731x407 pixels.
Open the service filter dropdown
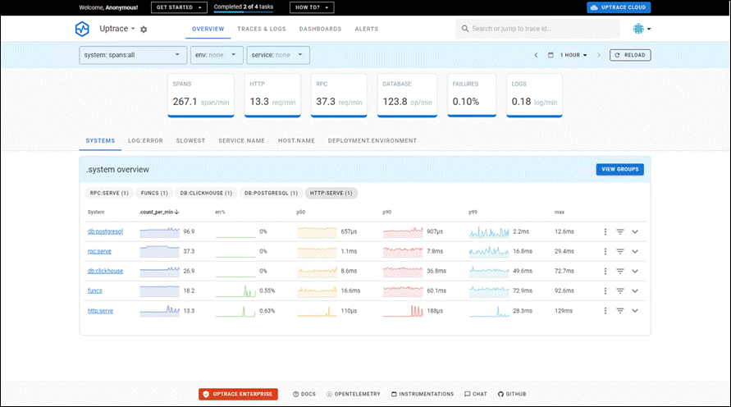278,55
